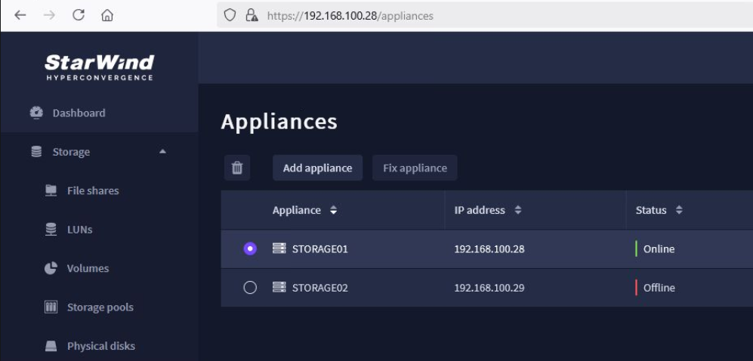Sort by Appliance column arrows
This screenshot has height=361, width=753.
(x=333, y=210)
